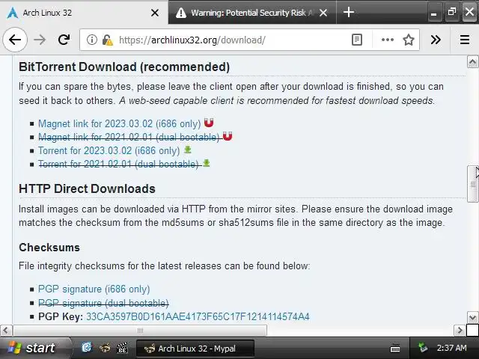This screenshot has height=359, width=479.
Task: Close the Arch Linux 32 tab
Action: coord(155,13)
